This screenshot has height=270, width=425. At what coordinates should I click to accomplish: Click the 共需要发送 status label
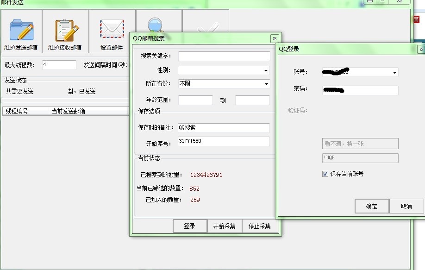(x=19, y=91)
